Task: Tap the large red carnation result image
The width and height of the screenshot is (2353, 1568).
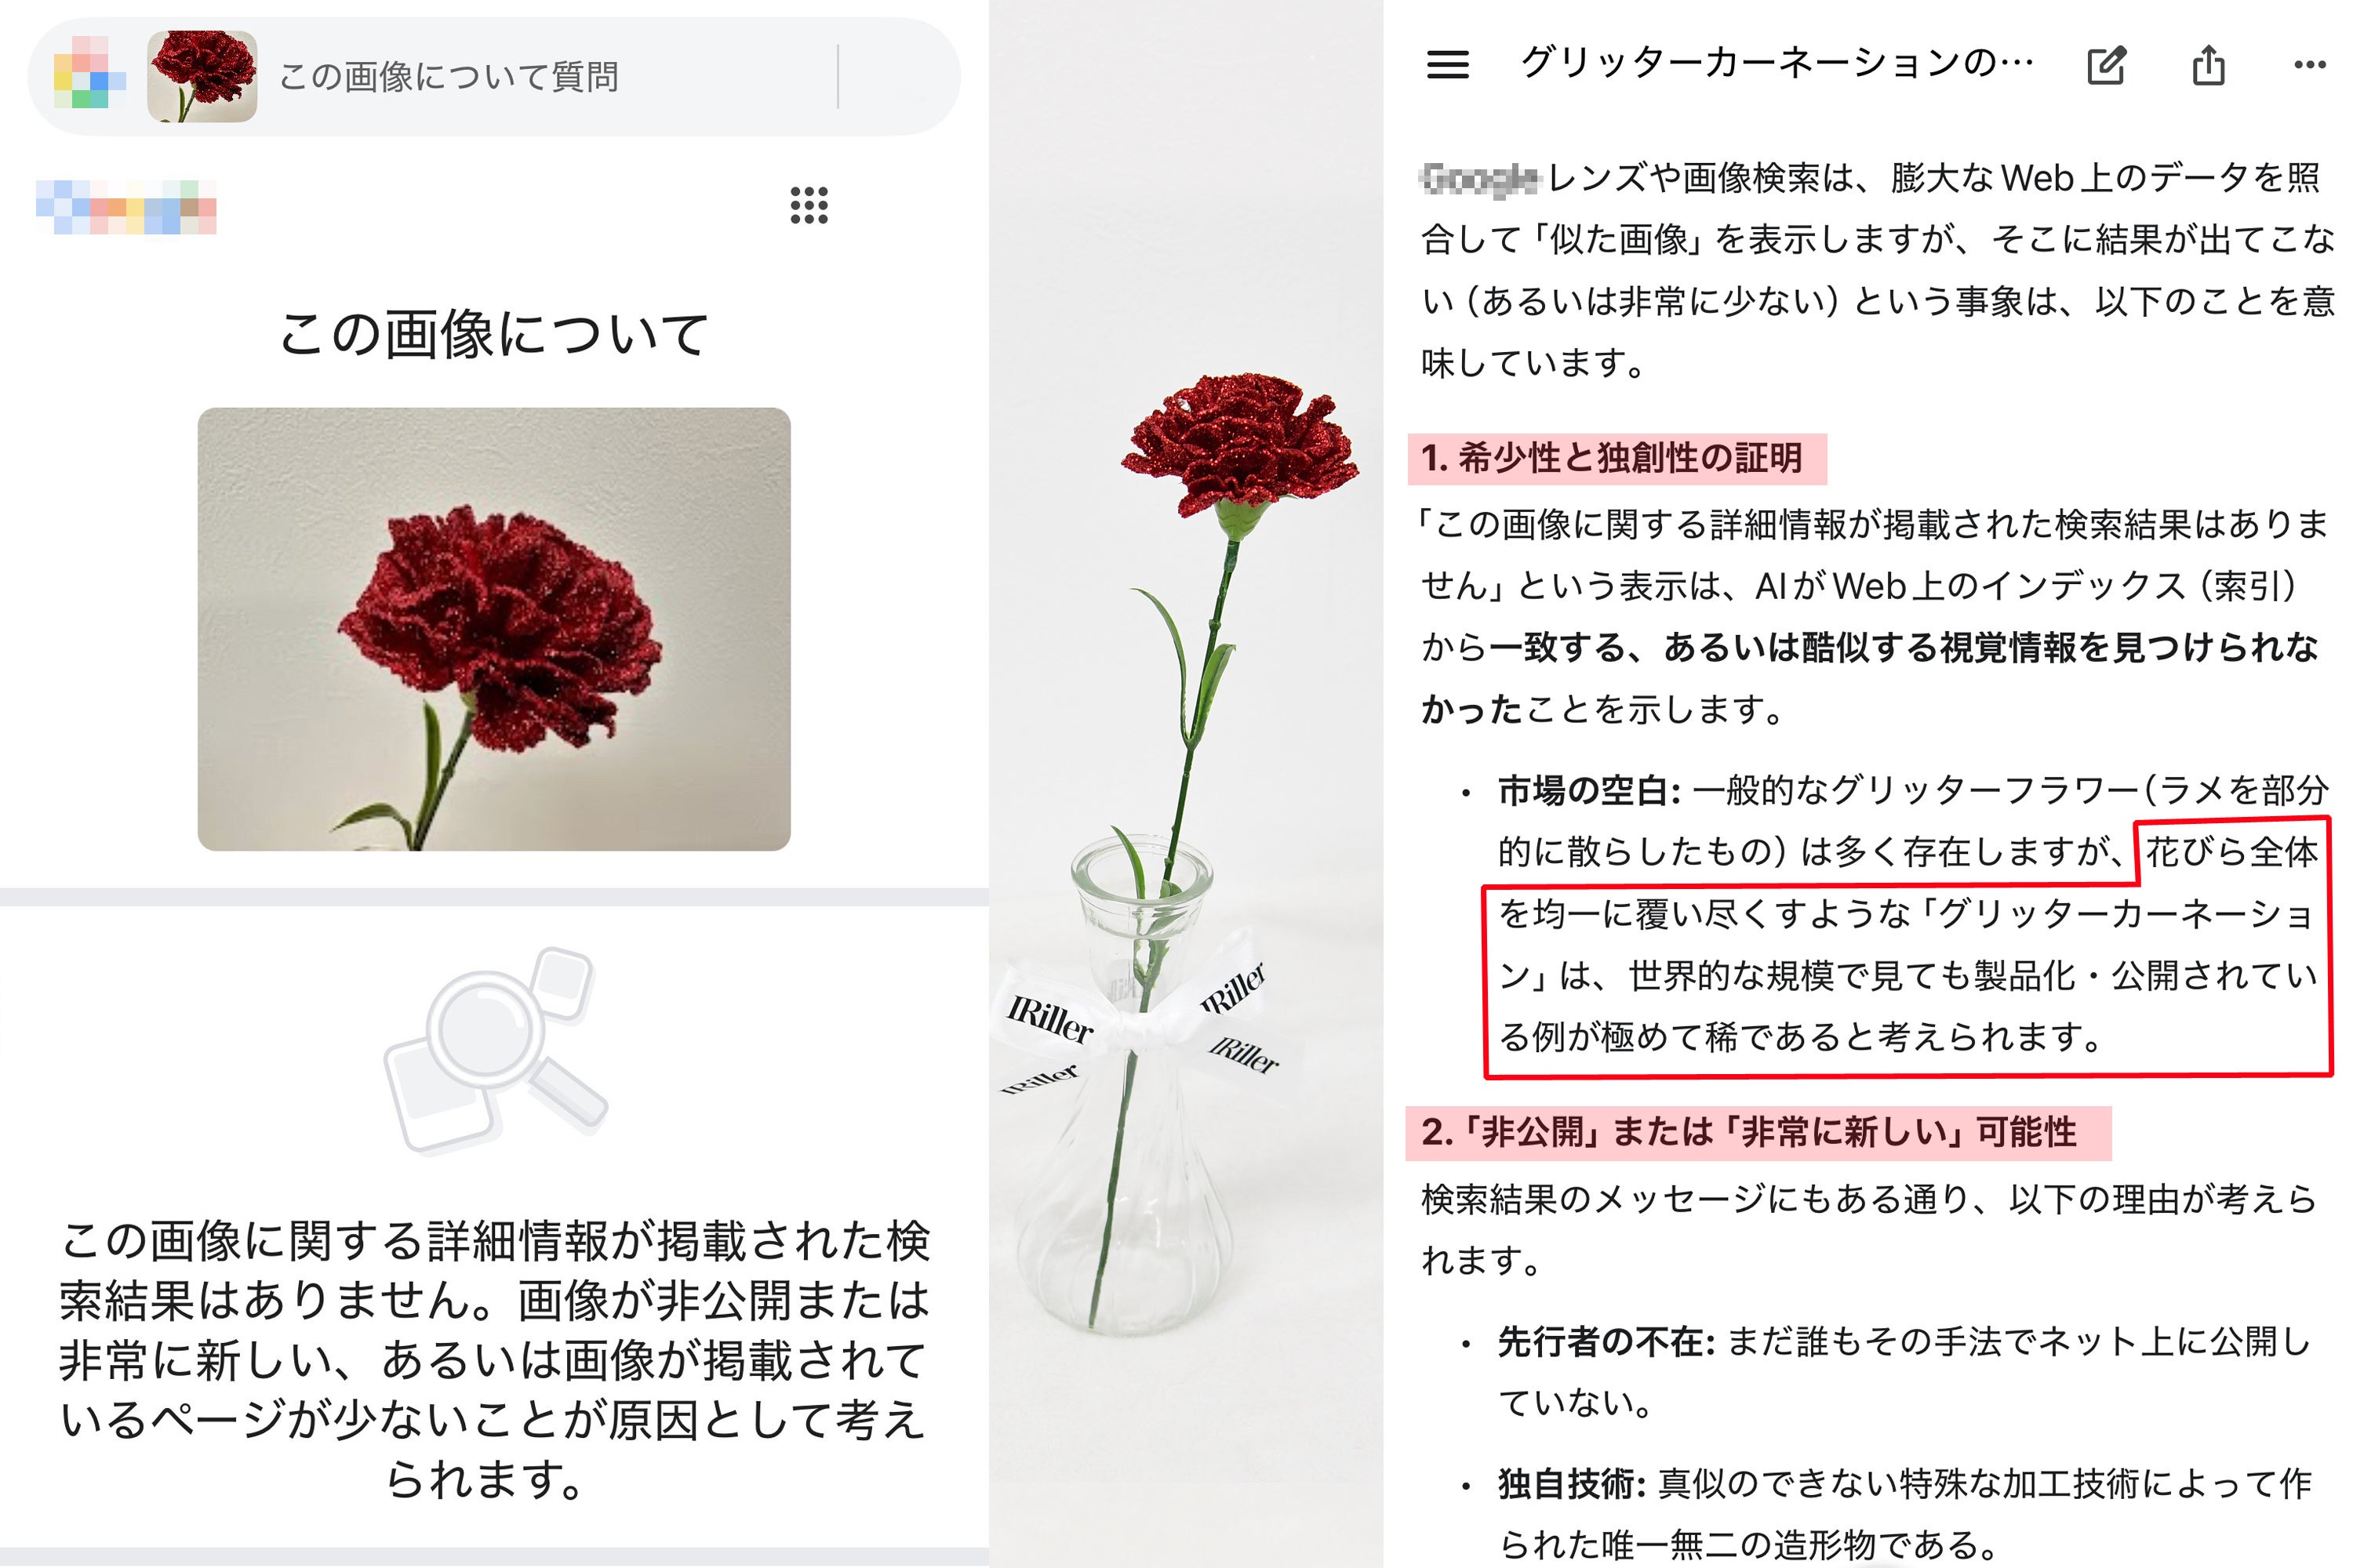Action: coord(493,629)
